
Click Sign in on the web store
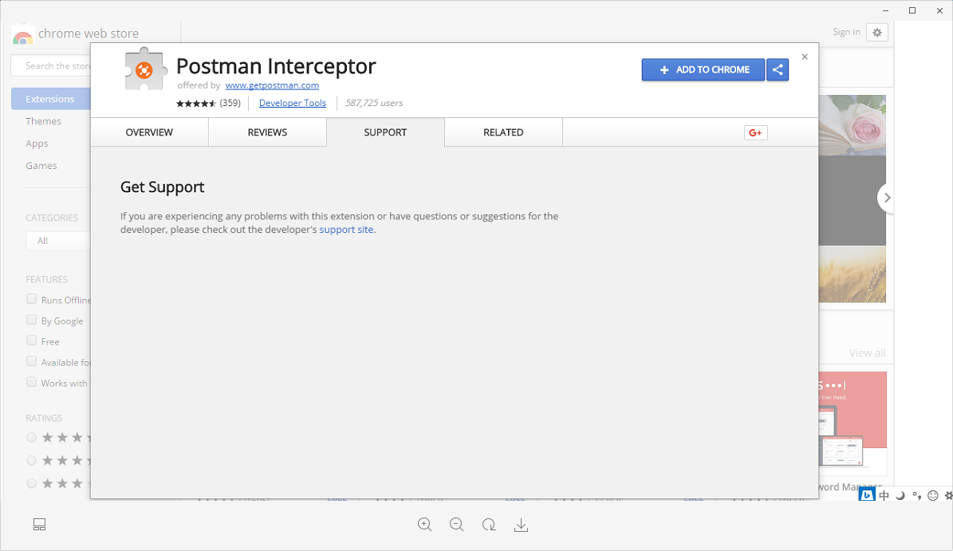(847, 32)
